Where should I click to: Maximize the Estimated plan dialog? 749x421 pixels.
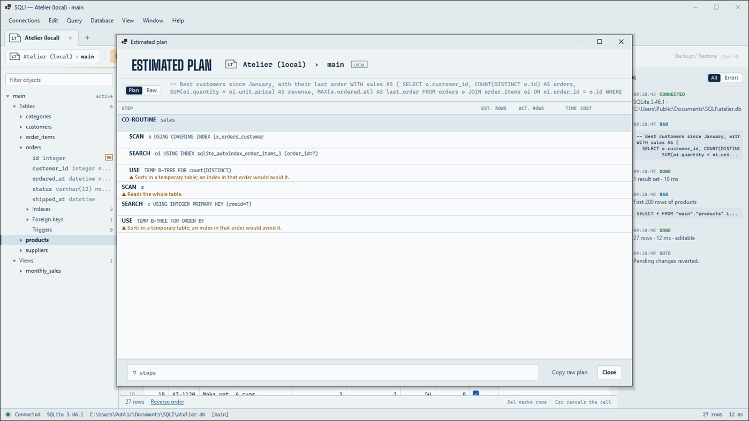pyautogui.click(x=600, y=42)
